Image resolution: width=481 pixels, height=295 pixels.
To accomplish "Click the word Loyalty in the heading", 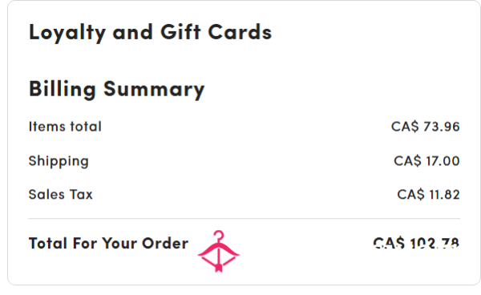I will [67, 33].
